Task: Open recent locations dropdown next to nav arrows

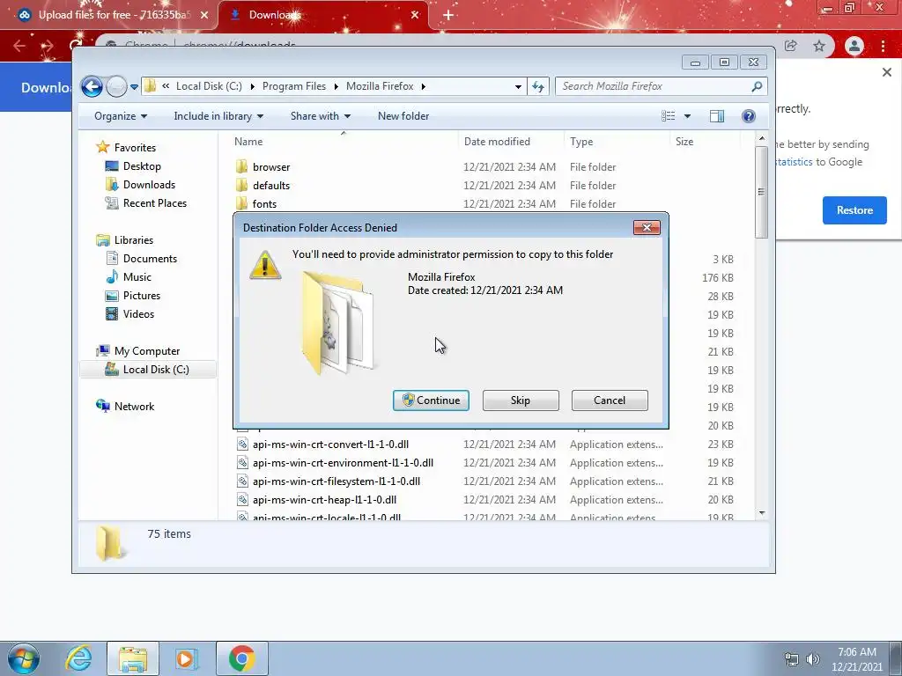Action: point(134,87)
